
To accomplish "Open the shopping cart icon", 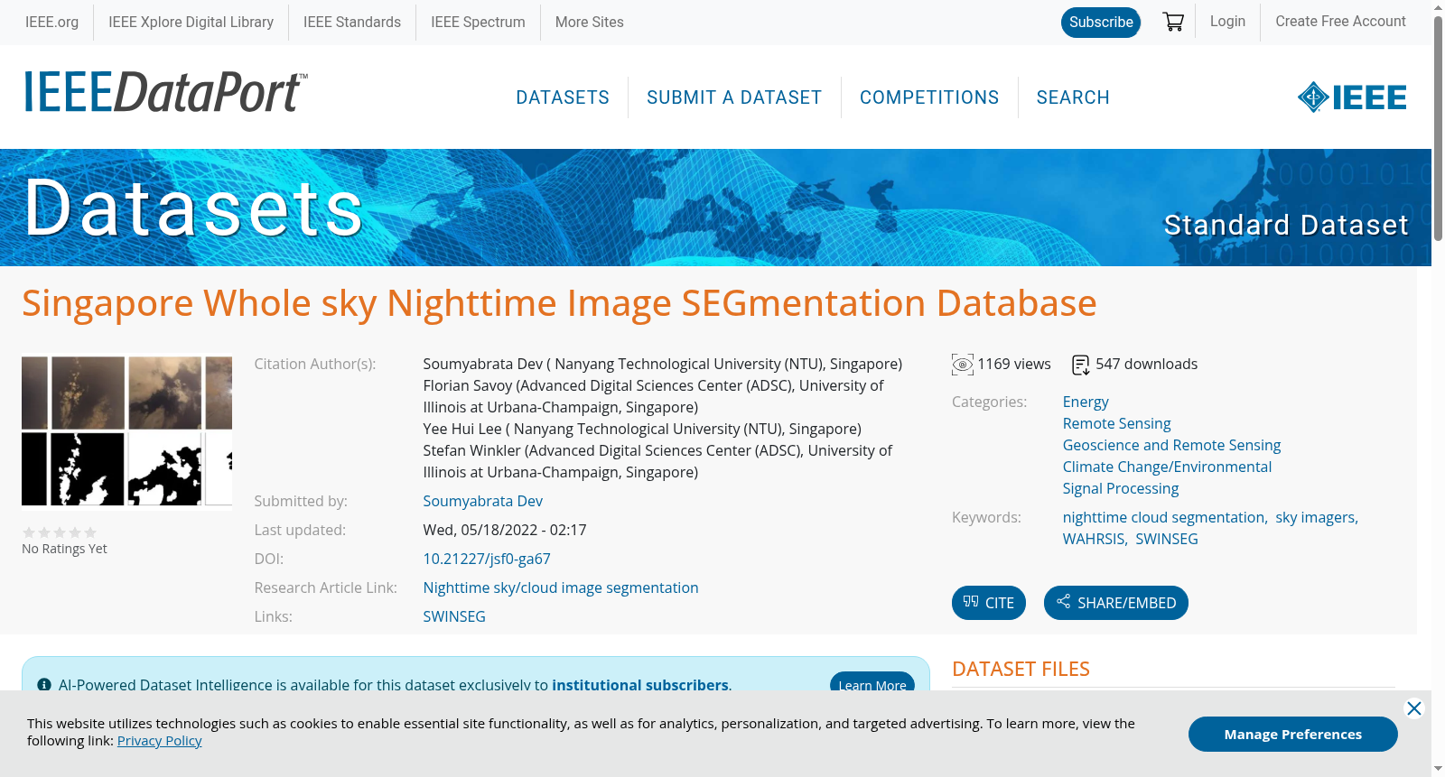I will 1173,22.
